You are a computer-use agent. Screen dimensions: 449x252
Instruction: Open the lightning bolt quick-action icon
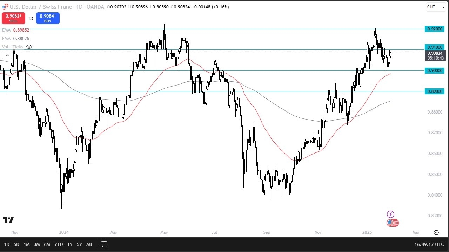click(x=390, y=214)
